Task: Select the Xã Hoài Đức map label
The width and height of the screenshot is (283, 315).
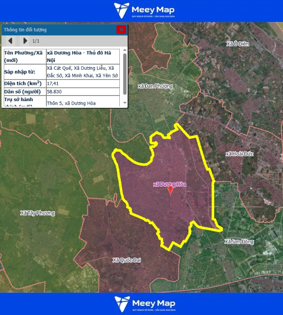Action: pos(240,154)
